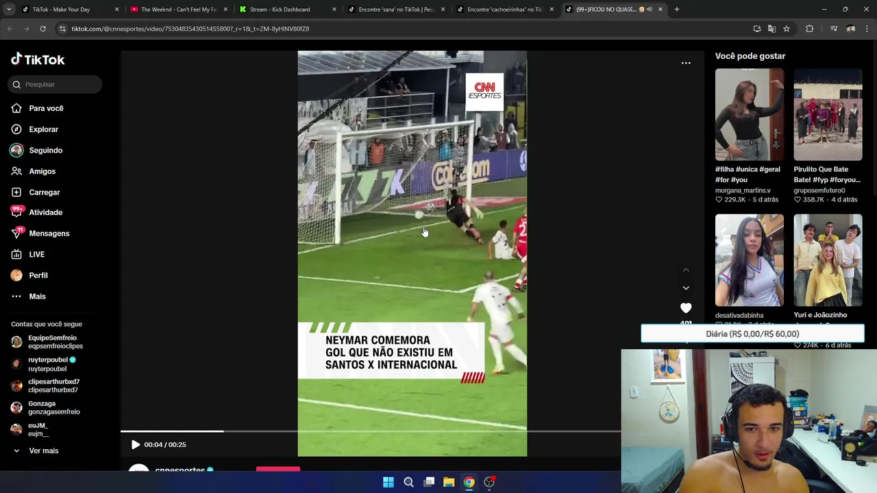Image resolution: width=877 pixels, height=493 pixels.
Task: Open the euJM_ account
Action: click(x=38, y=429)
